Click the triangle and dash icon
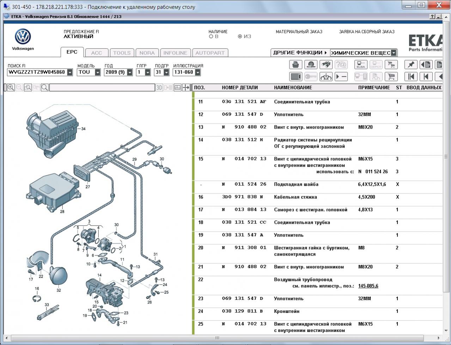 point(341,76)
